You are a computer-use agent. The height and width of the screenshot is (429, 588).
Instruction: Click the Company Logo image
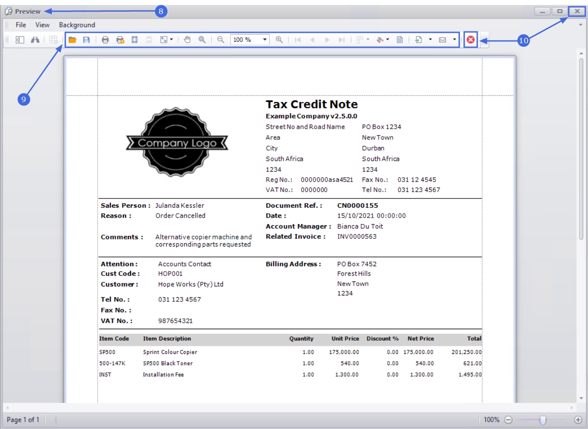[177, 142]
